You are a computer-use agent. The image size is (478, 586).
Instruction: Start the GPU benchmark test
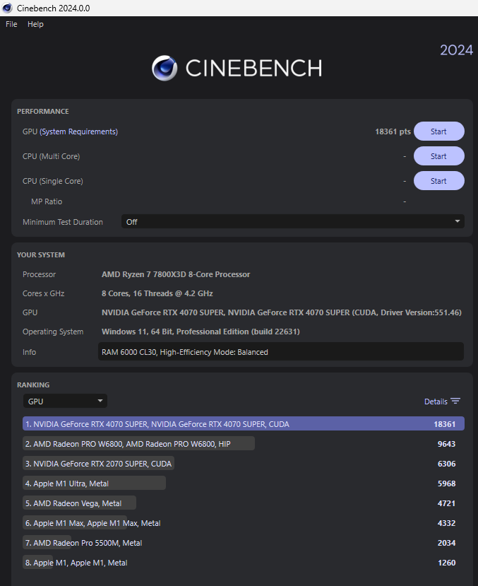439,131
